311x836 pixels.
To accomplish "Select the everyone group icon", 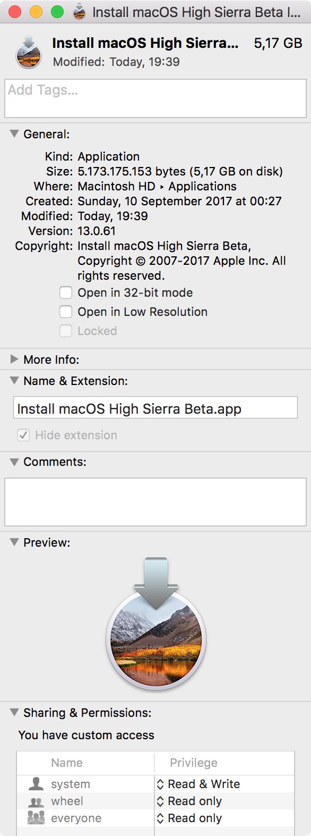I will coord(36,818).
